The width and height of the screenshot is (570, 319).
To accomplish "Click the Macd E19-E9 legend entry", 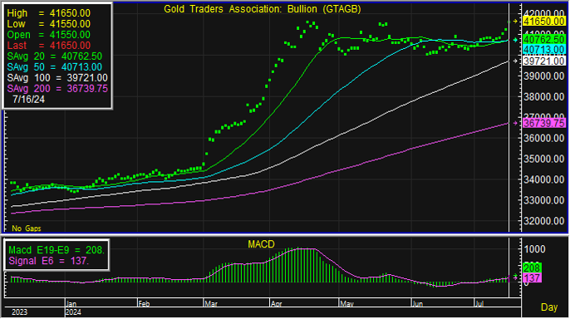I will (57, 250).
